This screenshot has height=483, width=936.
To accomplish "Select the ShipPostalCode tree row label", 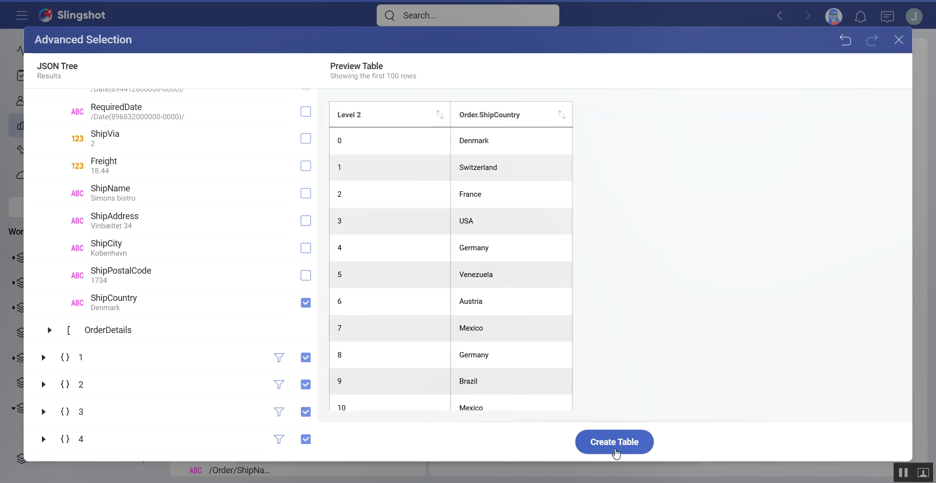I will pyautogui.click(x=121, y=271).
